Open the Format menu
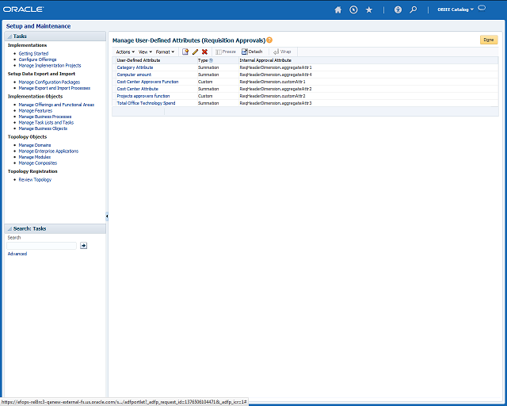507x406 pixels. (165, 52)
